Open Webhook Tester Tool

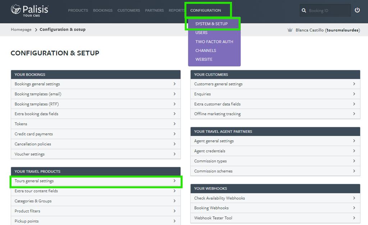pos(275,218)
